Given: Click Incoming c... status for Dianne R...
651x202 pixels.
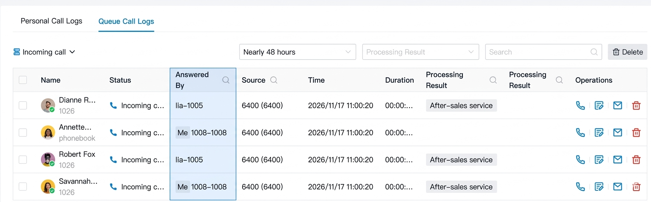Looking at the screenshot, I should pyautogui.click(x=137, y=106).
